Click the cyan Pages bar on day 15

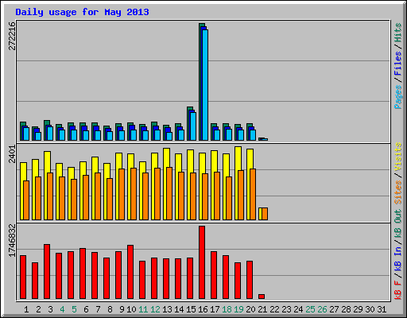coord(193,126)
